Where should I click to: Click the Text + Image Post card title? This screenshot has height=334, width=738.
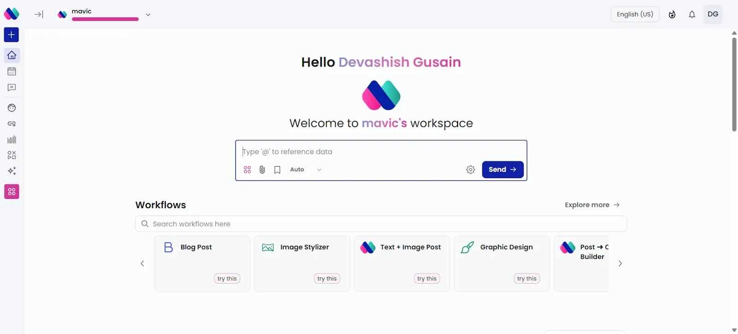411,247
